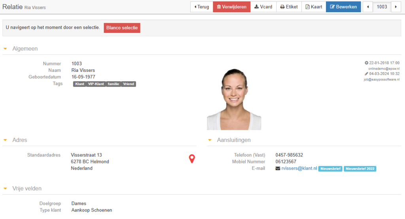Go to next relation arrow
Screen dimensions: 405x219
396,7
